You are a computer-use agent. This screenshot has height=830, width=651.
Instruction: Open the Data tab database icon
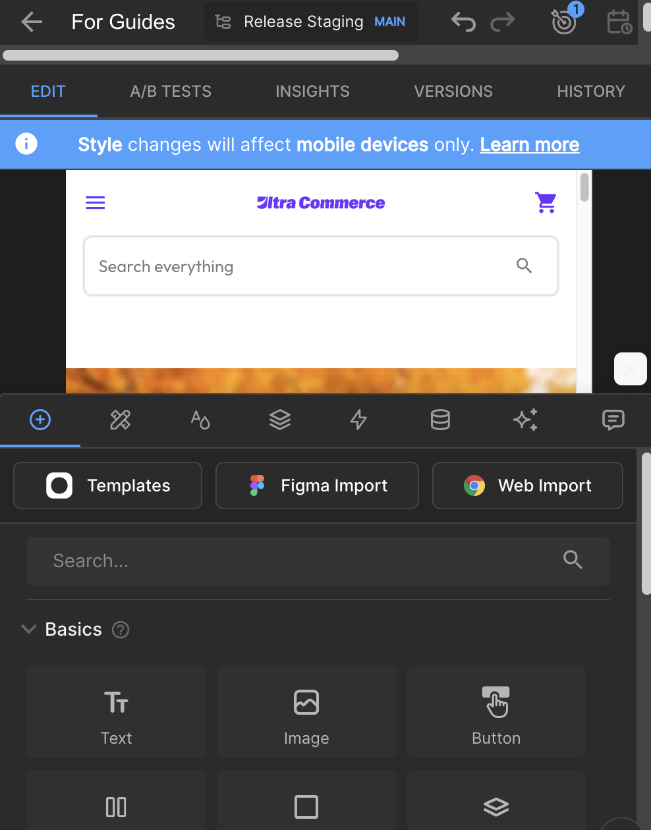coord(440,420)
